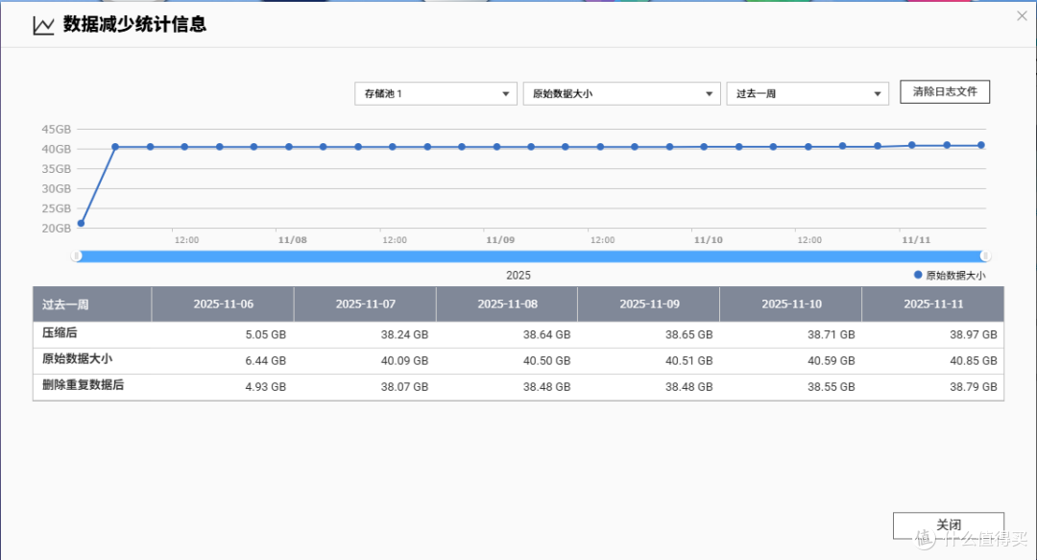Toggle the 原始数据大小 legend marker
This screenshot has height=560, width=1037.
(918, 275)
